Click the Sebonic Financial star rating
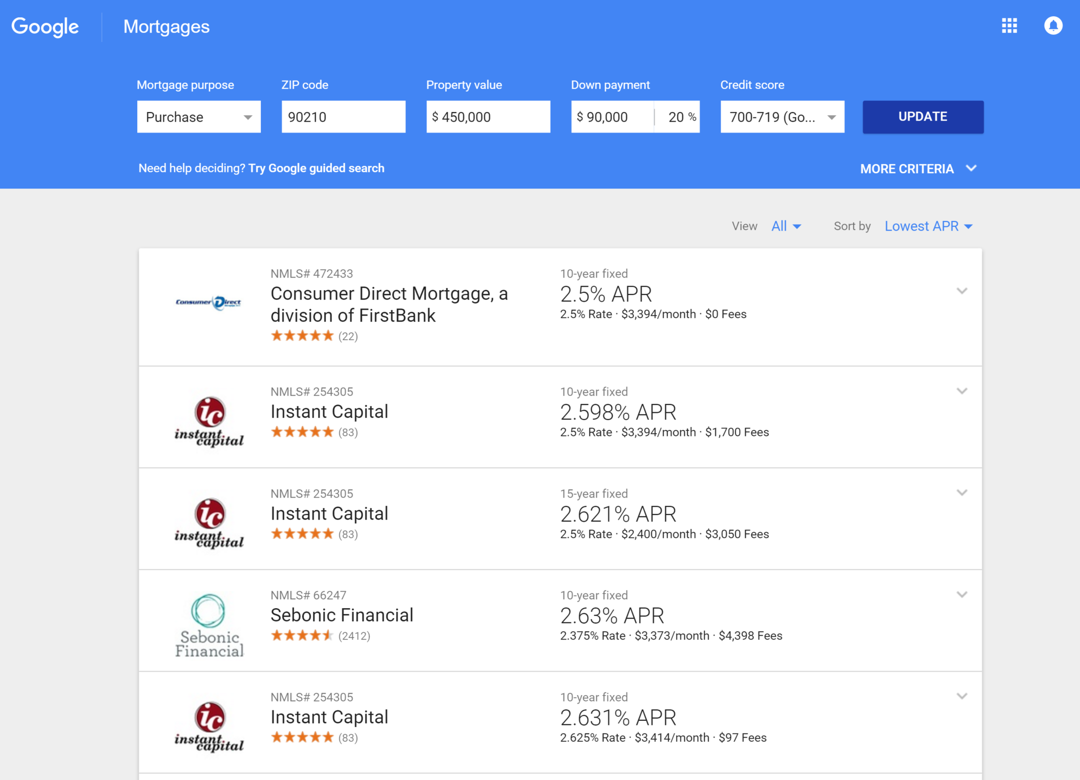Screen dimensions: 1080x780 click(x=302, y=635)
